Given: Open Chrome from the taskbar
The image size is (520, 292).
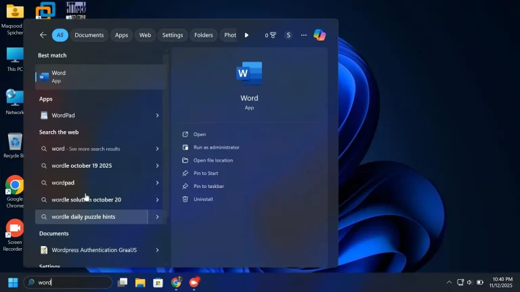Looking at the screenshot, I should pyautogui.click(x=176, y=283).
